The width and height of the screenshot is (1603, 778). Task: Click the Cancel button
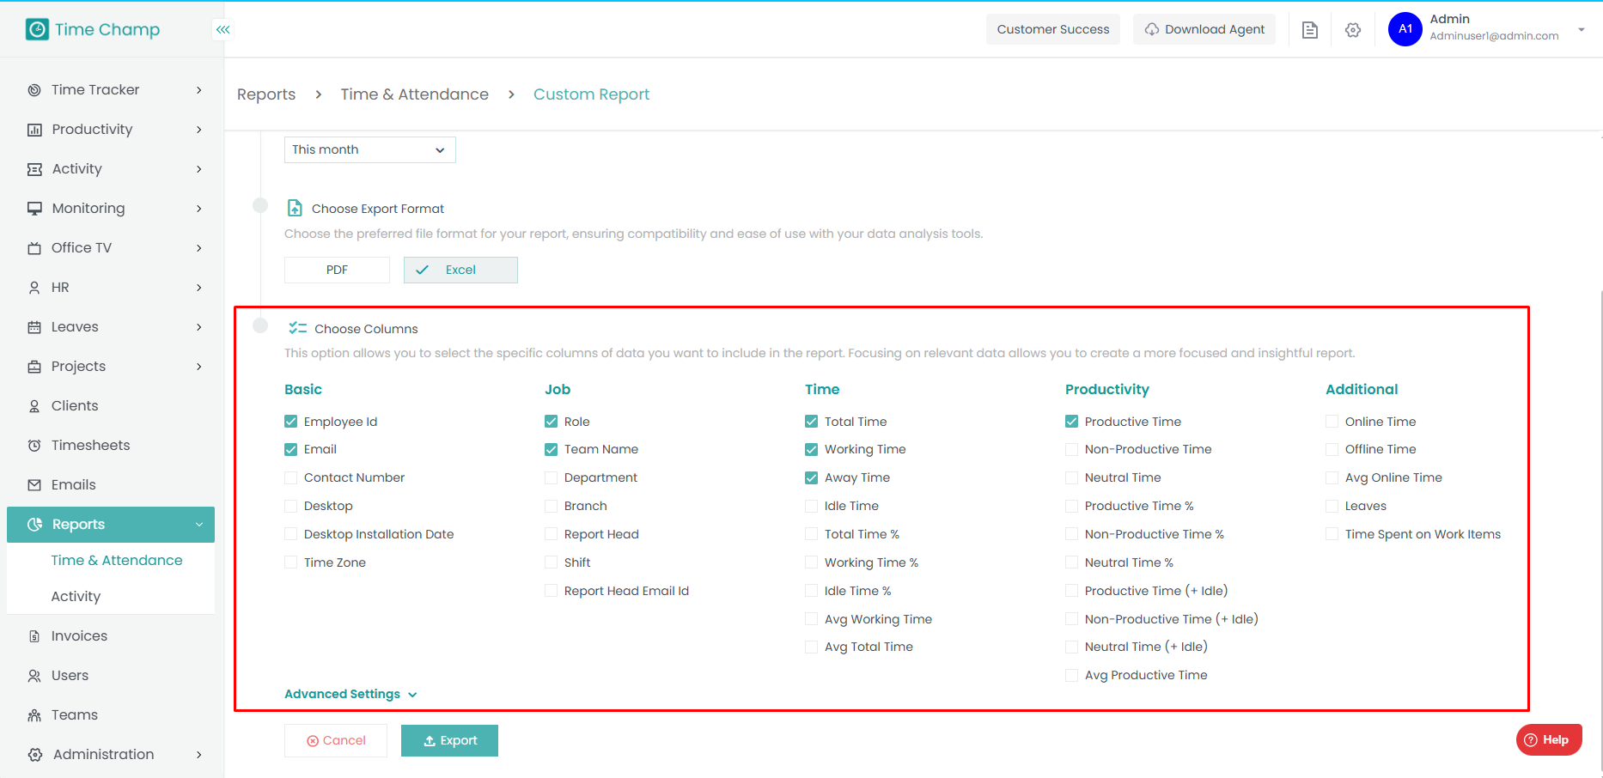click(x=336, y=740)
